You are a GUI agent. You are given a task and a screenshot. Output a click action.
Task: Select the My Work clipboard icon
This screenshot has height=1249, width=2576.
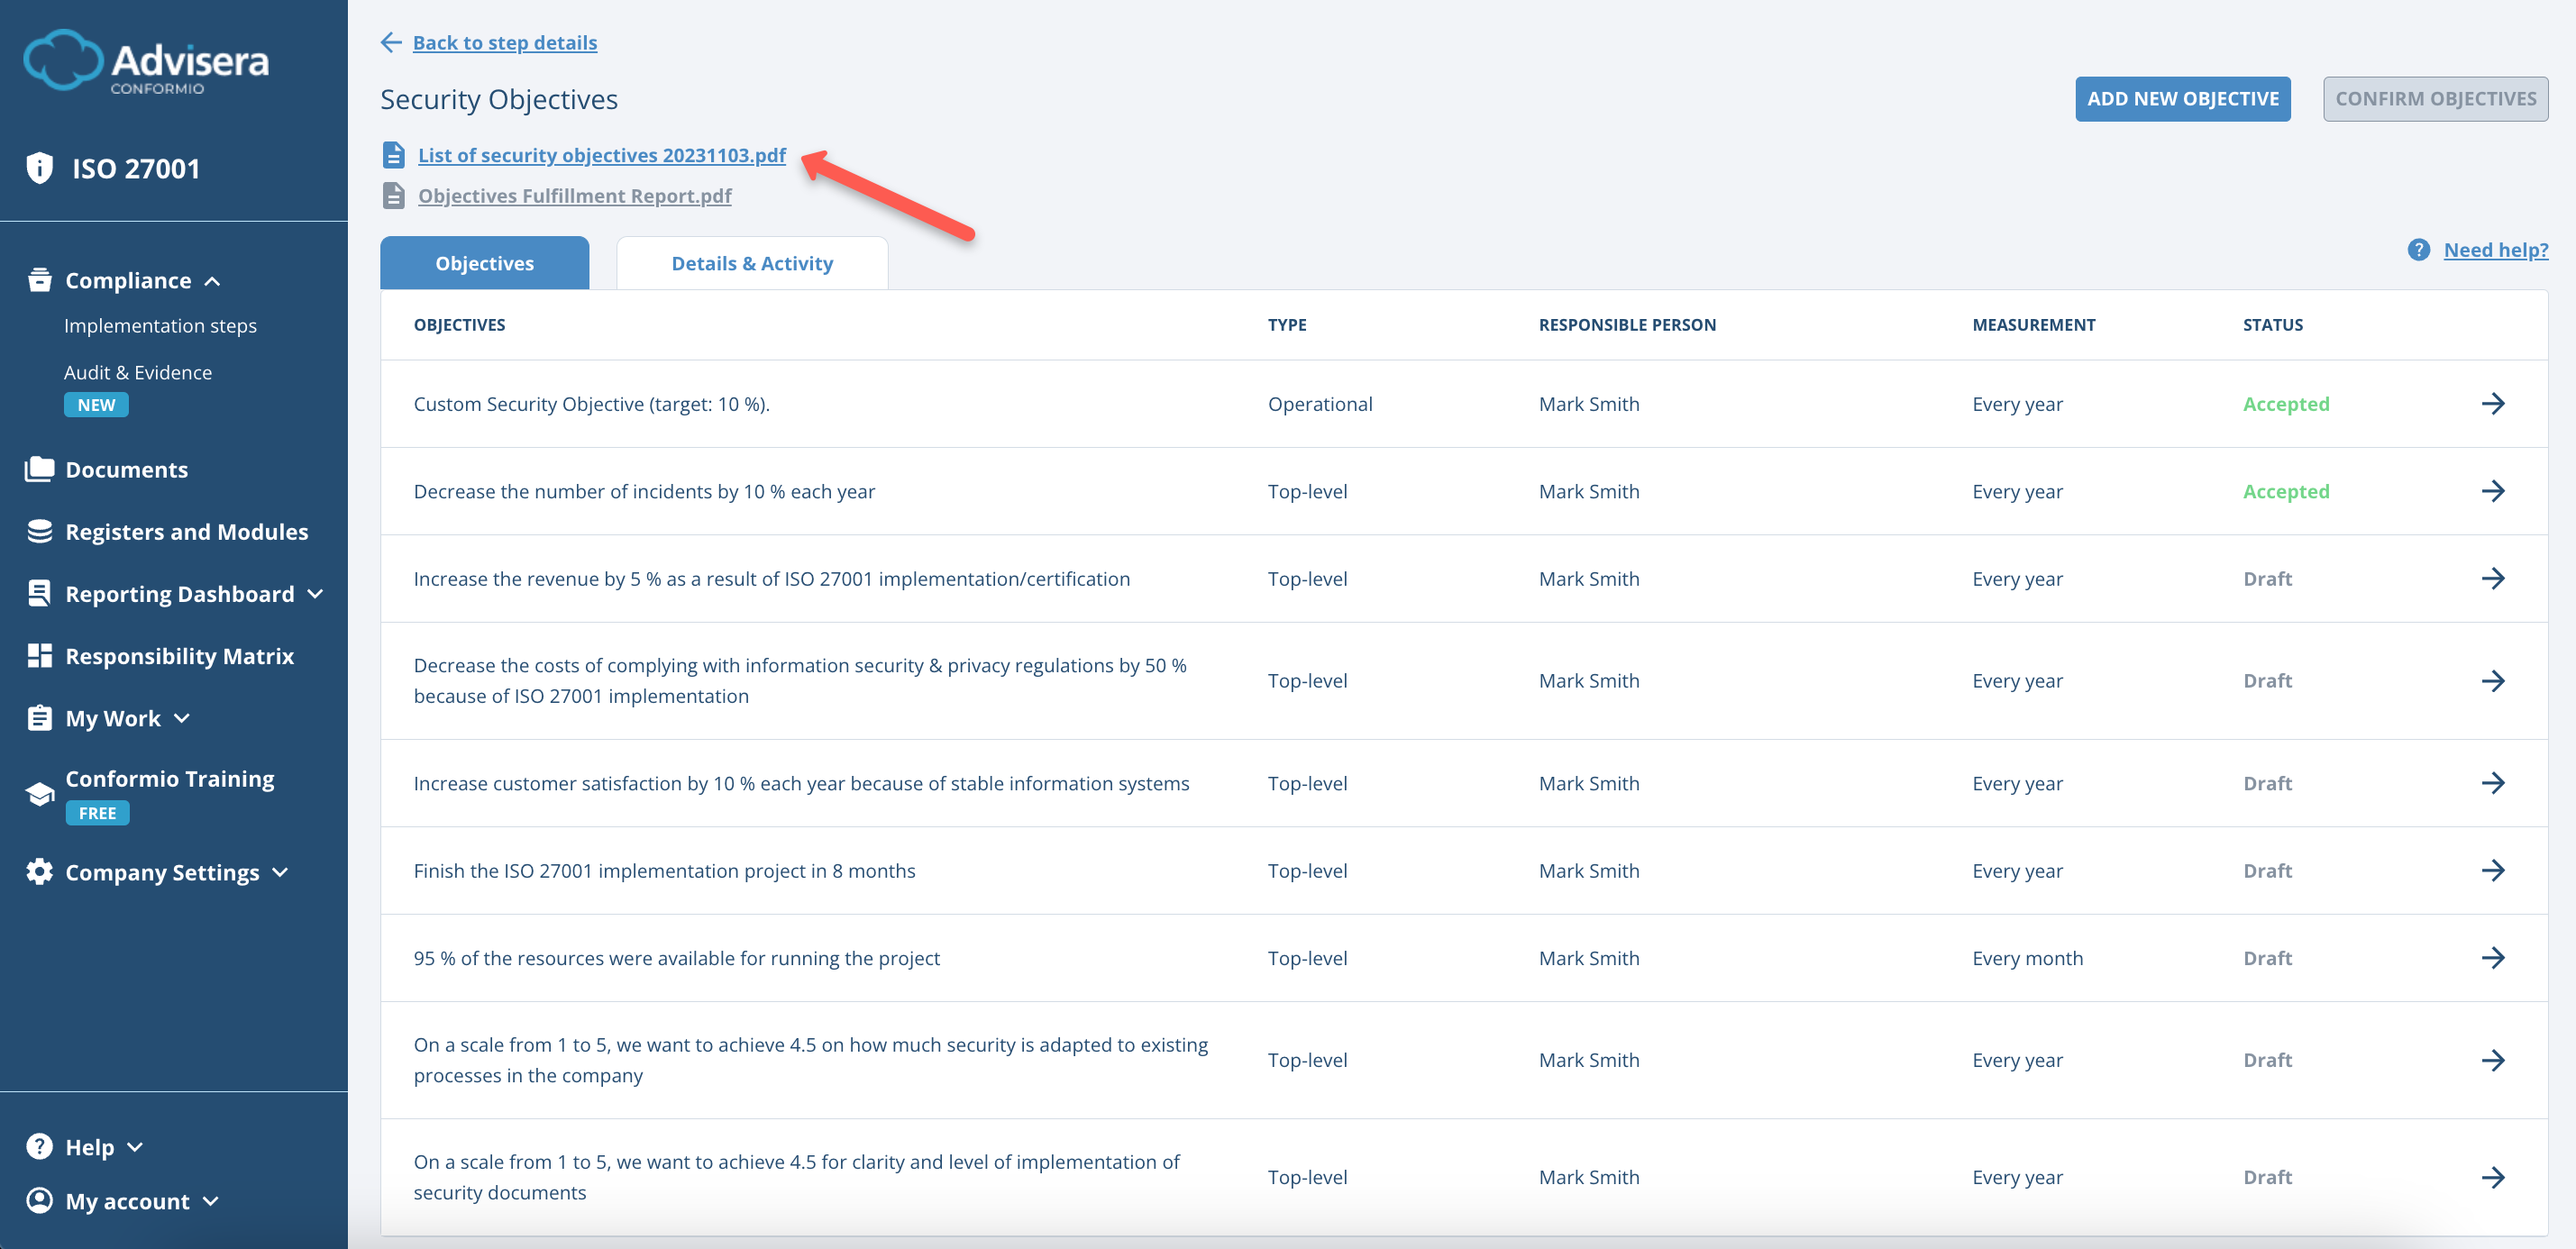[x=39, y=717]
